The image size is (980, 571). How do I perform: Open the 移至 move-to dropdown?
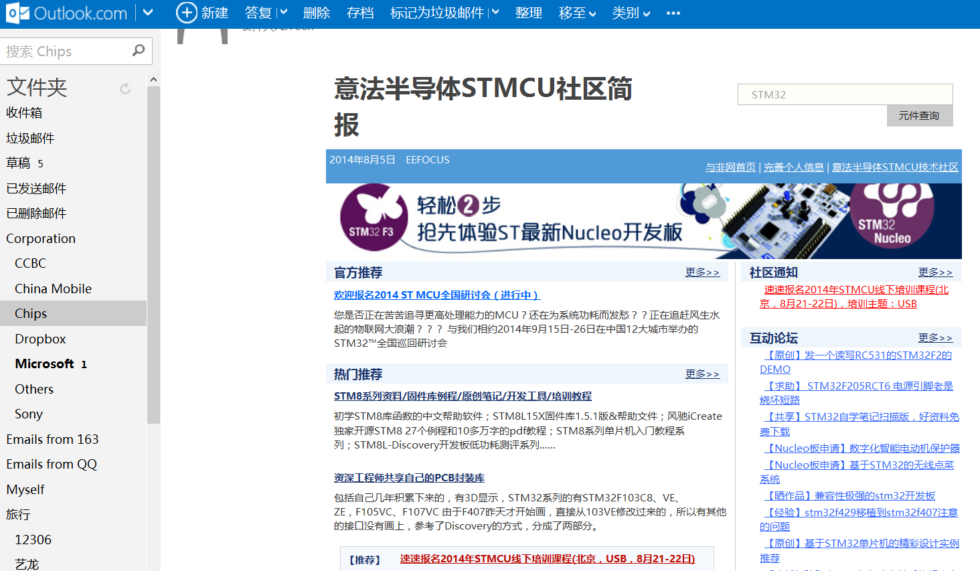tap(577, 13)
